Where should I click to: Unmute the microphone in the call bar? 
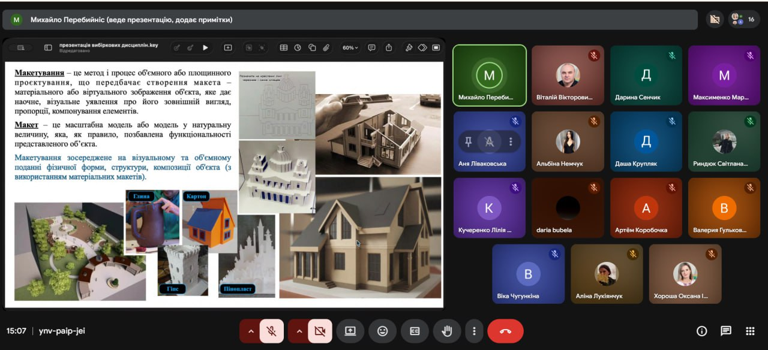coord(271,331)
